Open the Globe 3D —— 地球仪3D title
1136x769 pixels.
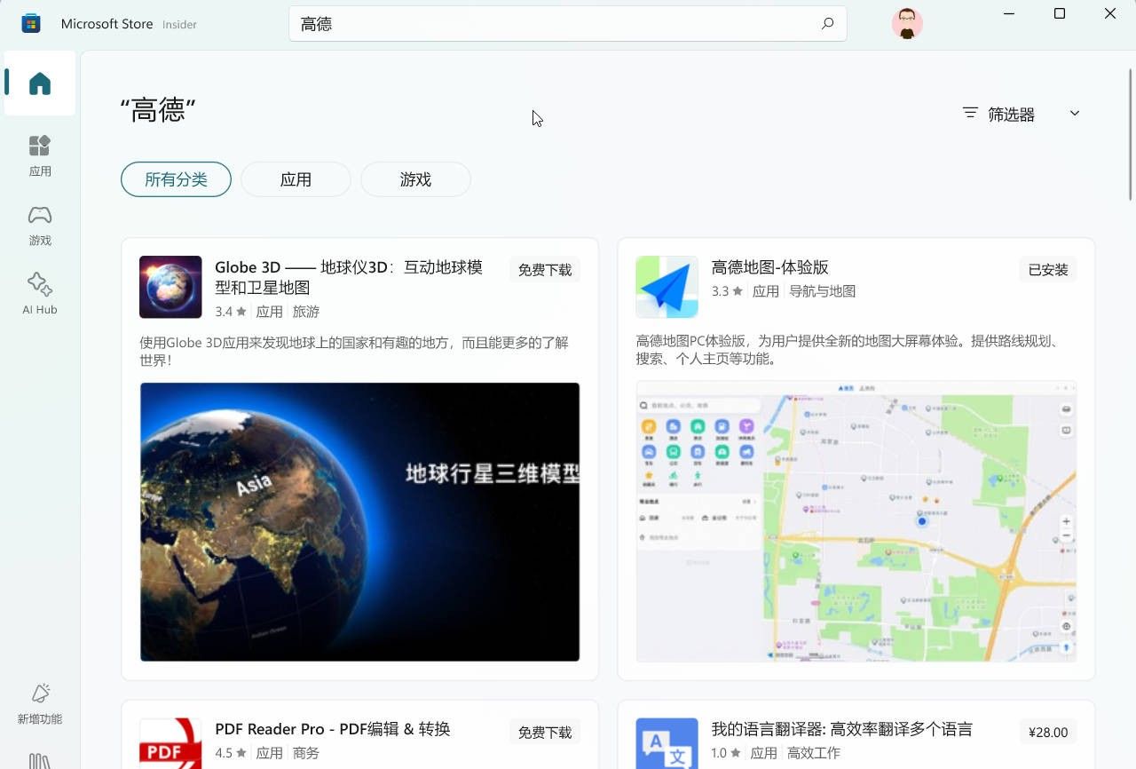click(x=349, y=277)
